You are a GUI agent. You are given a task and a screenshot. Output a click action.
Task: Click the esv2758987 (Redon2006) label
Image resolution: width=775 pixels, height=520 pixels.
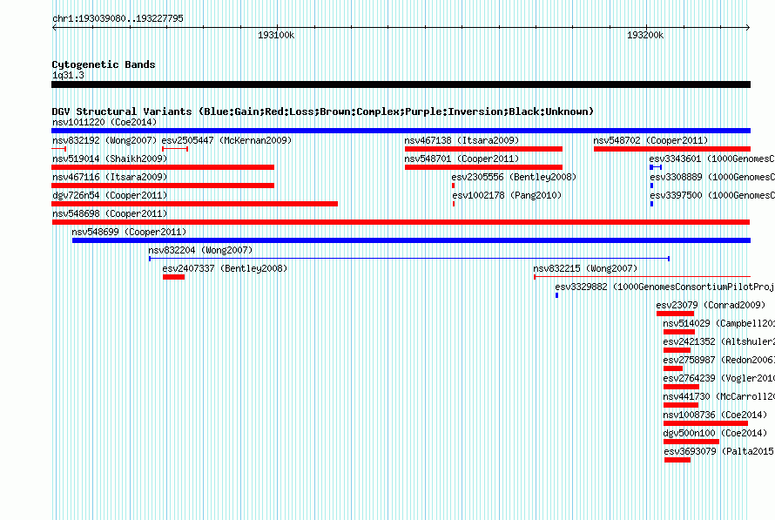(718, 360)
